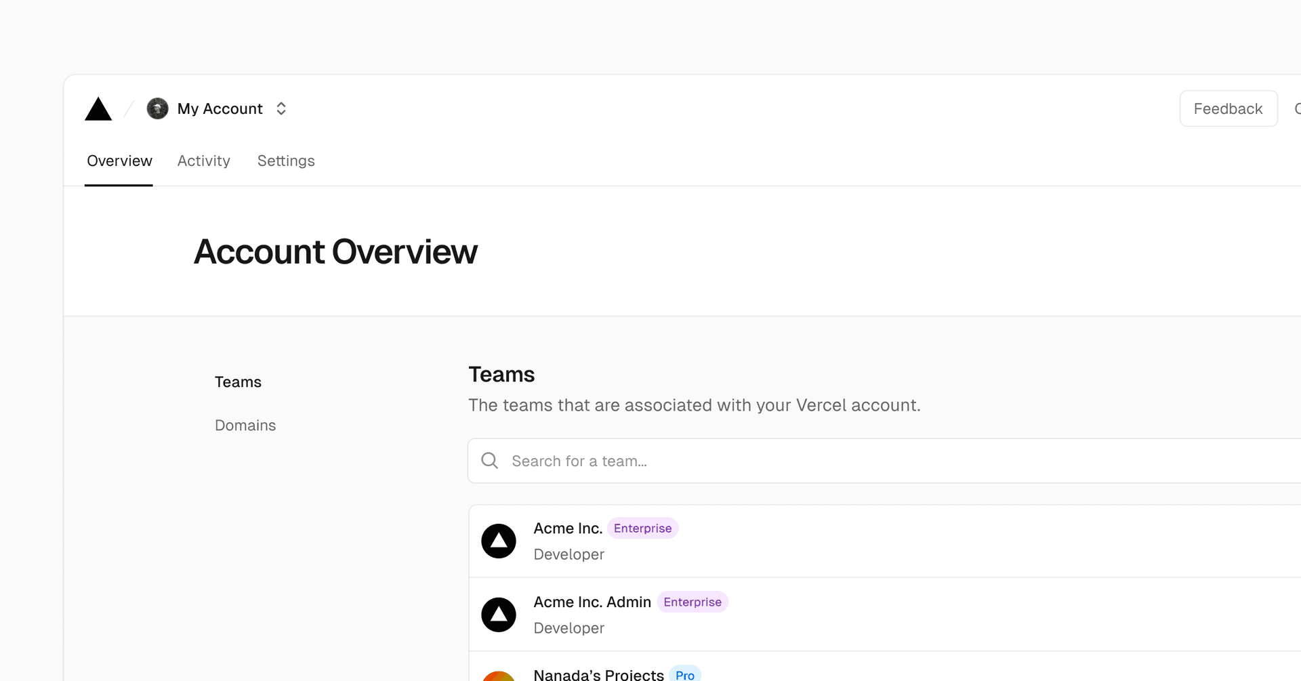The height and width of the screenshot is (681, 1301).
Task: Focus the Search for a team field
Action: point(813,461)
